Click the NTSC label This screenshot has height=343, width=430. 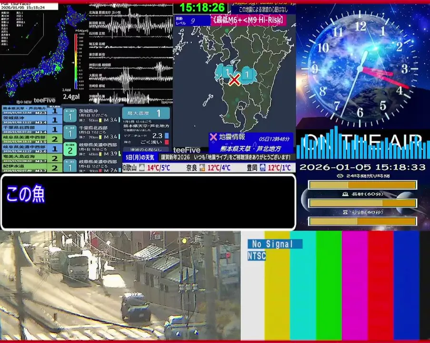(257, 256)
